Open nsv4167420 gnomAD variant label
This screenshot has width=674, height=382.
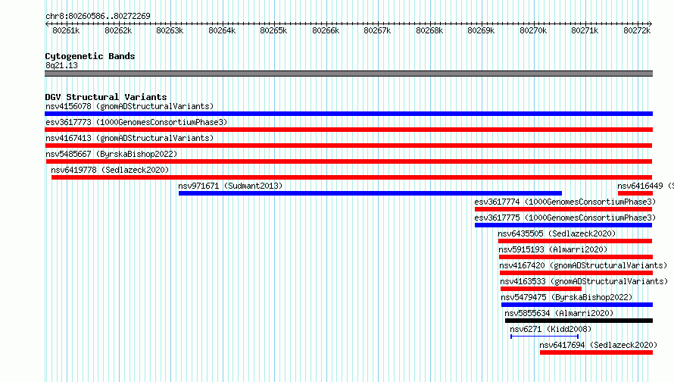click(x=583, y=265)
